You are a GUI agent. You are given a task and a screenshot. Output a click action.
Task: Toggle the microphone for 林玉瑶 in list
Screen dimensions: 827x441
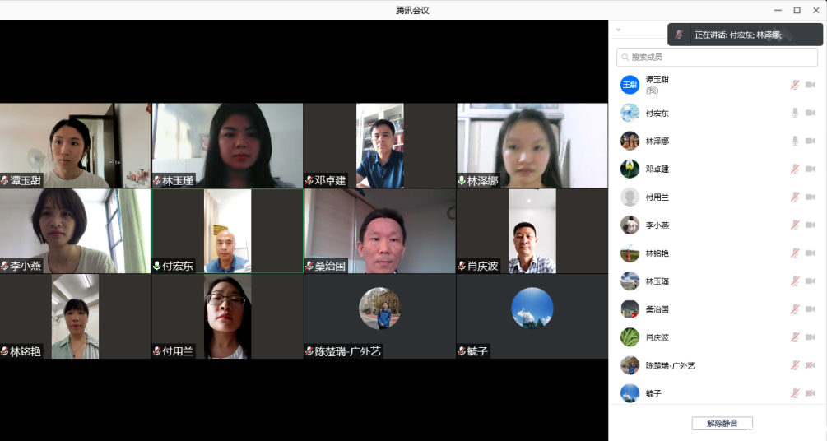795,281
